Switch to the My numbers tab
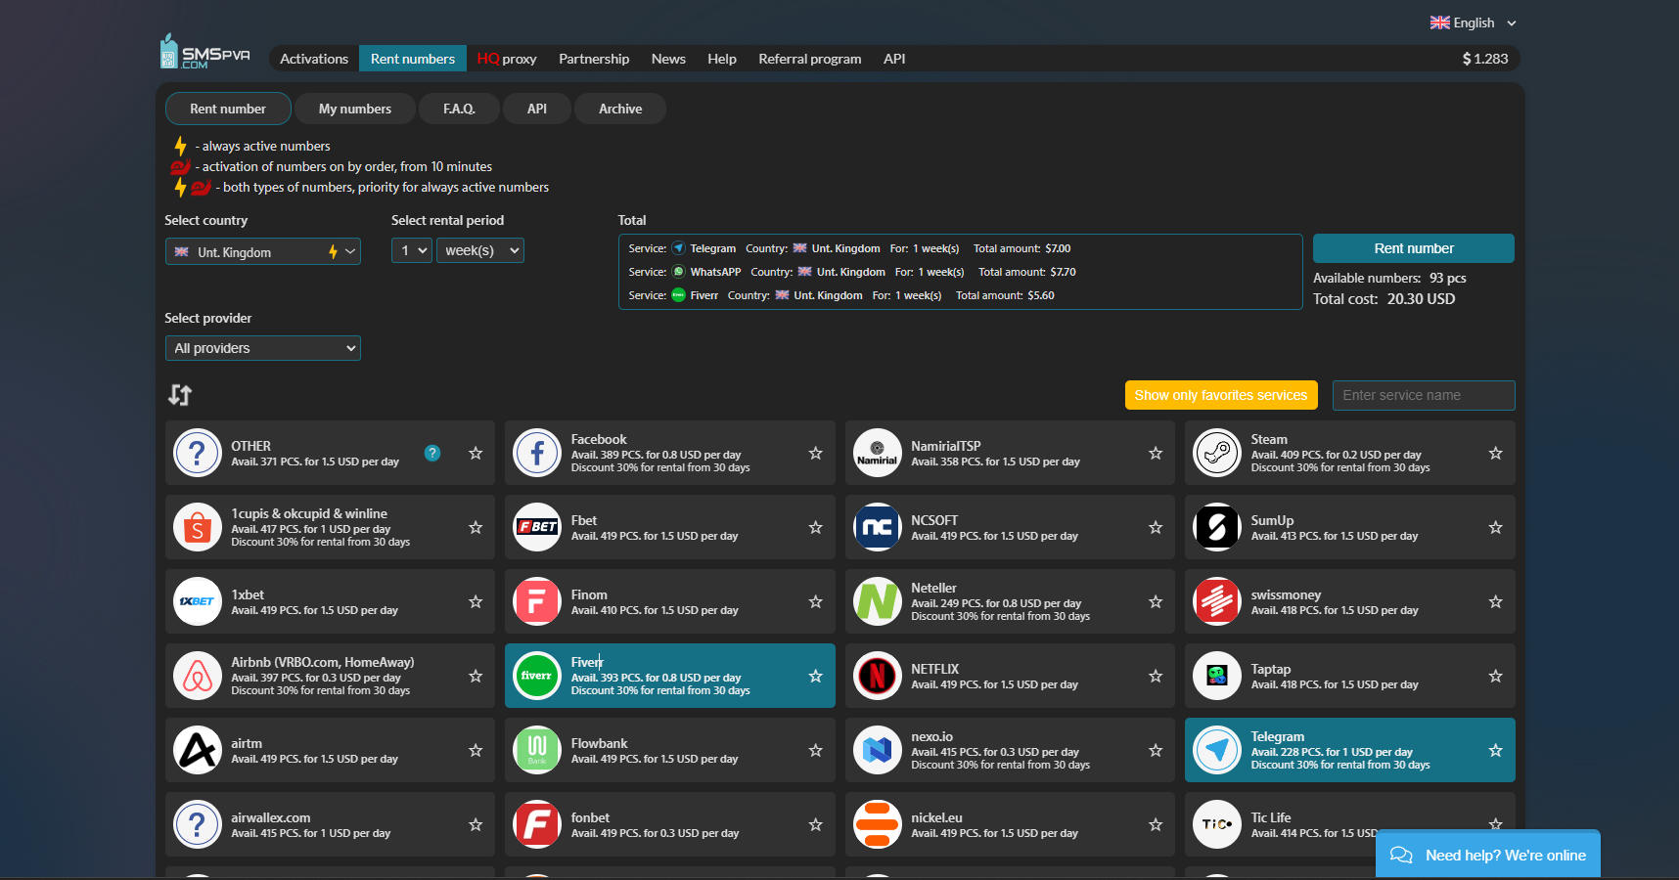Image resolution: width=1679 pixels, height=880 pixels. tap(355, 109)
